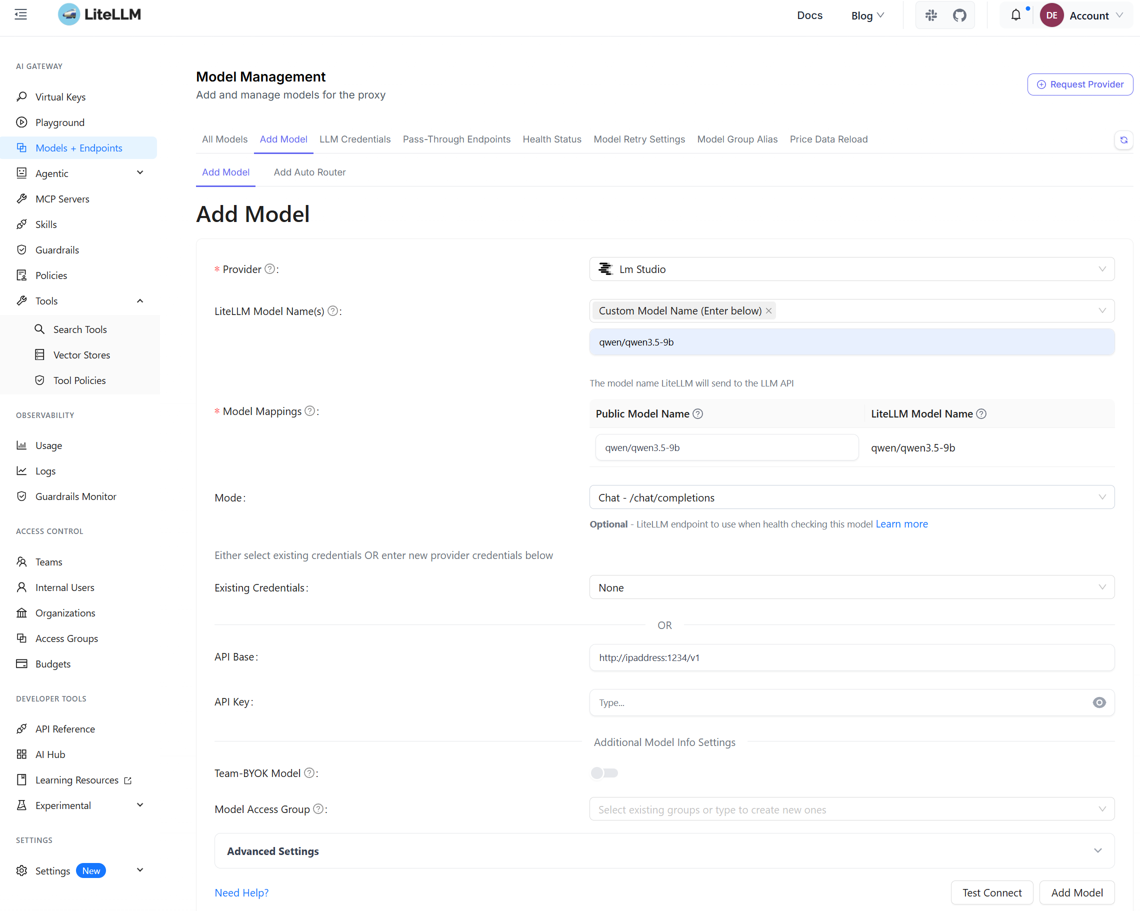Collapse the Tools sidebar menu
The height and width of the screenshot is (911, 1140).
[x=79, y=301]
